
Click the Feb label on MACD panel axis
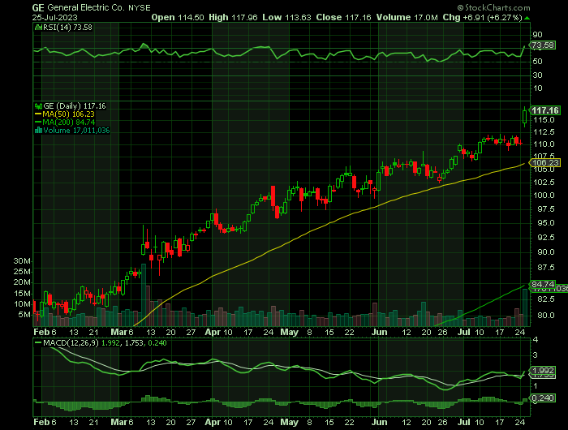(x=41, y=422)
